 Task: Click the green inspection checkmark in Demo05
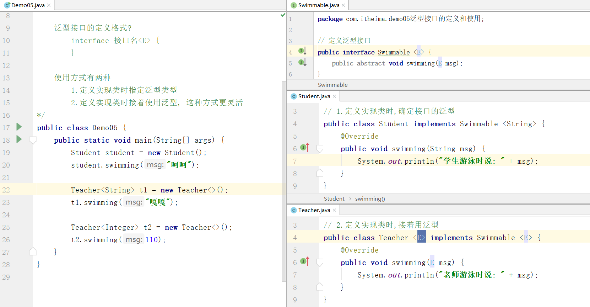tap(283, 15)
